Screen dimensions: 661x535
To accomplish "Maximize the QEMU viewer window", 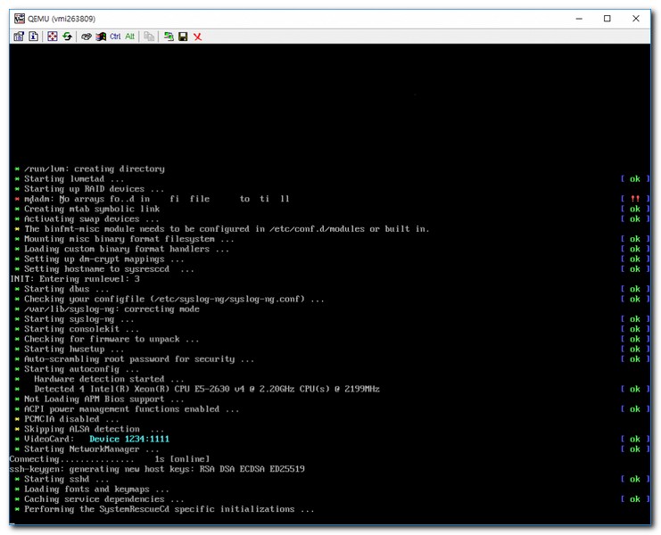I will (607, 18).
